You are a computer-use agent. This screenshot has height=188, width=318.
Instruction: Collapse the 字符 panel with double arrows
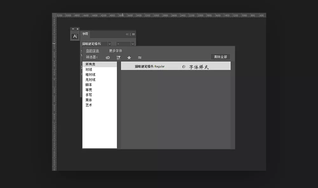tap(127, 34)
